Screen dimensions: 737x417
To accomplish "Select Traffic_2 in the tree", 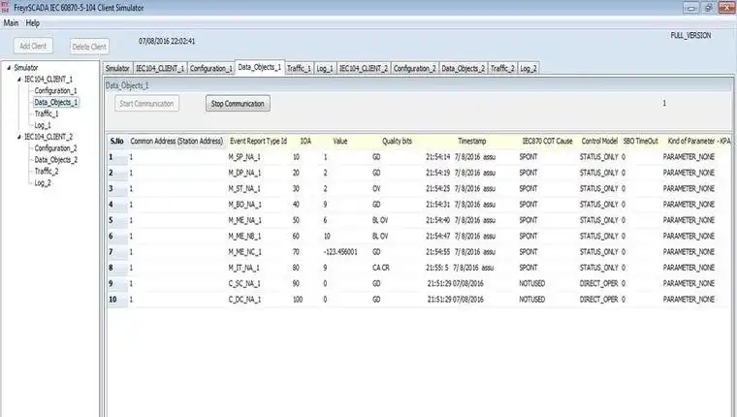I will pyautogui.click(x=47, y=171).
